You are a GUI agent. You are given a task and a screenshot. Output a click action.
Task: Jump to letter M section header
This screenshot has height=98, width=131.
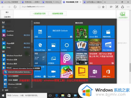3,22
